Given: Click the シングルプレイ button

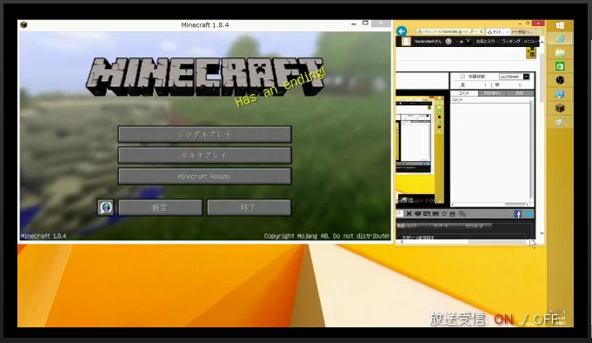Looking at the screenshot, I should pyautogui.click(x=204, y=134).
